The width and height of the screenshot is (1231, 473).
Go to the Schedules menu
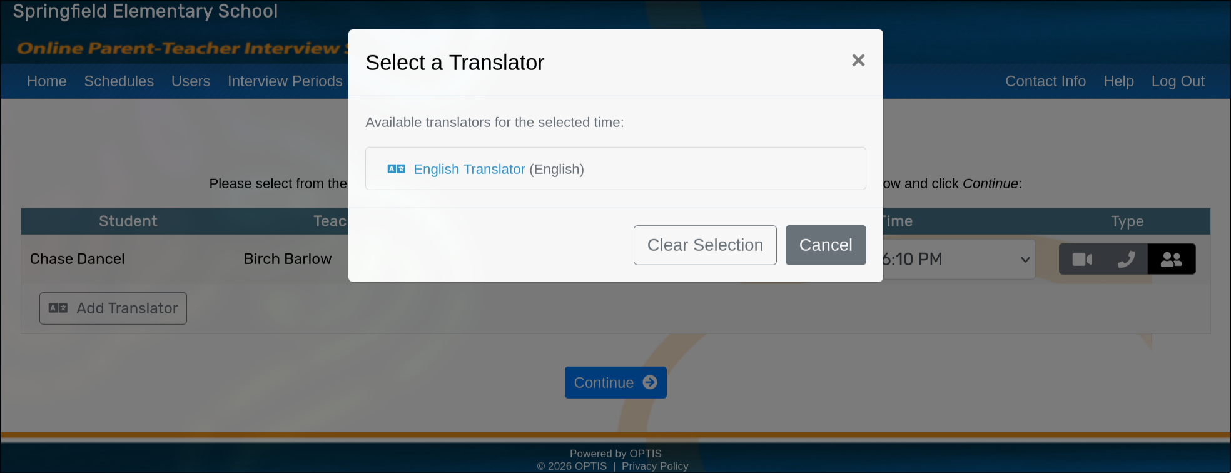click(x=119, y=81)
